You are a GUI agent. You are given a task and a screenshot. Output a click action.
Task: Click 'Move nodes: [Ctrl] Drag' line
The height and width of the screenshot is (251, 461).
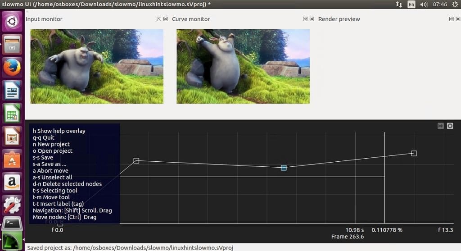click(65, 217)
